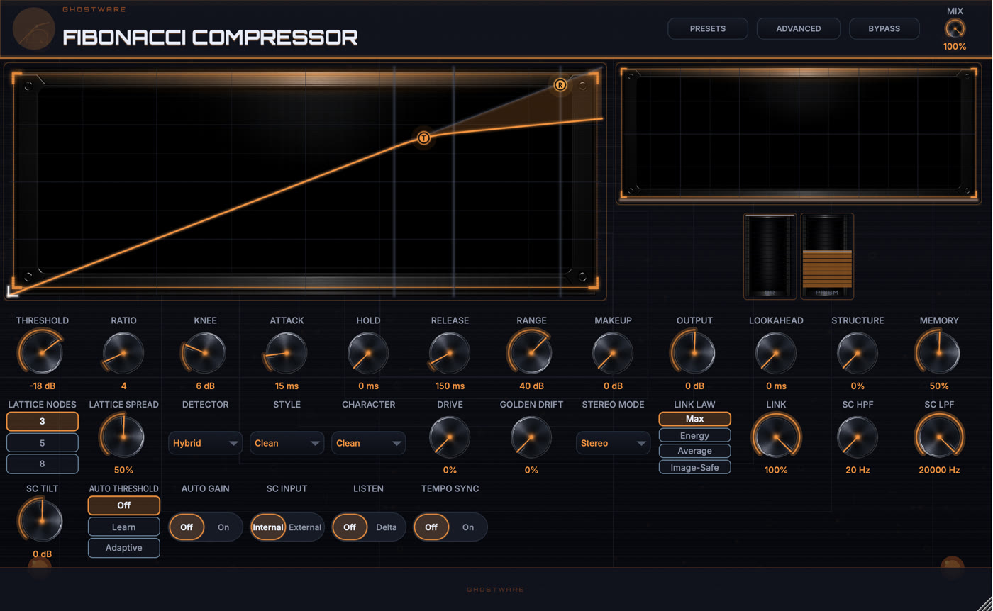Click the Range knob
Image resolution: width=993 pixels, height=611 pixels.
tap(531, 352)
